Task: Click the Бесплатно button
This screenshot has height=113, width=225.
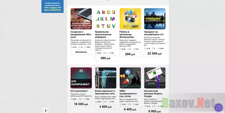Action: [81, 52]
